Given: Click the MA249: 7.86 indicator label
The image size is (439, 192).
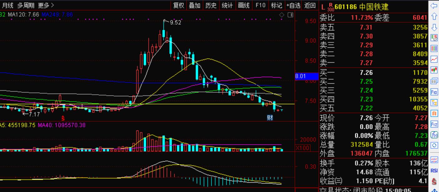Looking at the screenshot, I should (x=57, y=15).
